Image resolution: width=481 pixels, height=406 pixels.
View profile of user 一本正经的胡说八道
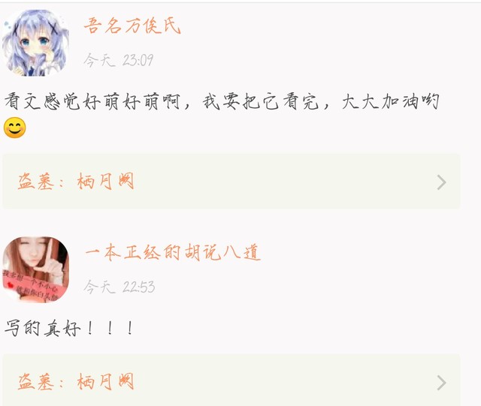click(x=173, y=252)
